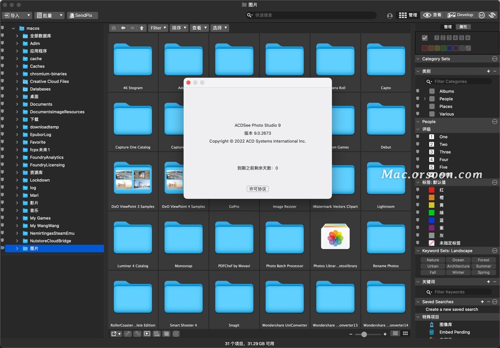Screen dimensions: 500x348
Task: Click the 许可协议 button
Action: (257, 189)
